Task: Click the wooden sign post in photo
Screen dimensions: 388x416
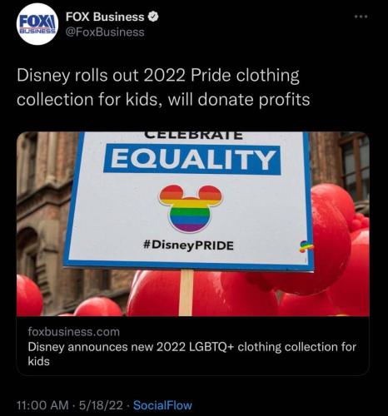Action: pyautogui.click(x=186, y=293)
